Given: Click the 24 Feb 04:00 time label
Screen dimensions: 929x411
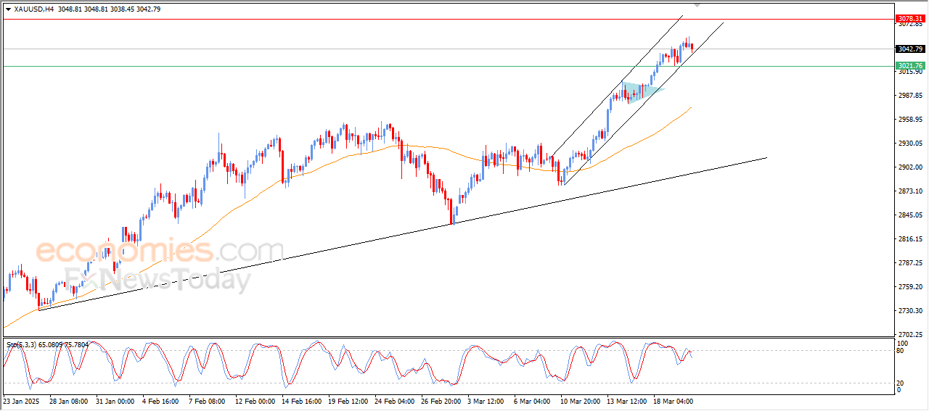Looking at the screenshot, I should point(395,400).
